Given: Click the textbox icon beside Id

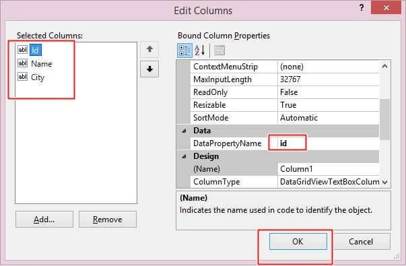Looking at the screenshot, I should 22,49.
